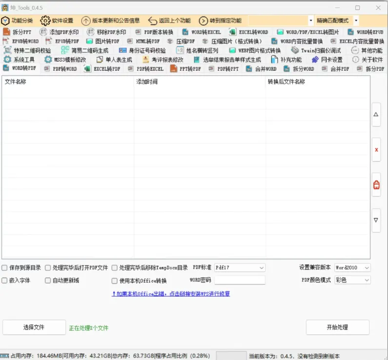Enable 处理完毕后打开PDF文件 checkbox
The image size is (388, 360).
48,267
